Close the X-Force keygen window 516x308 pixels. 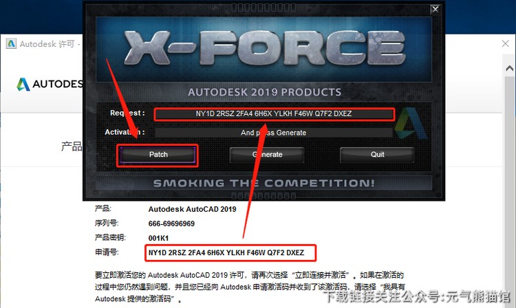click(x=435, y=9)
